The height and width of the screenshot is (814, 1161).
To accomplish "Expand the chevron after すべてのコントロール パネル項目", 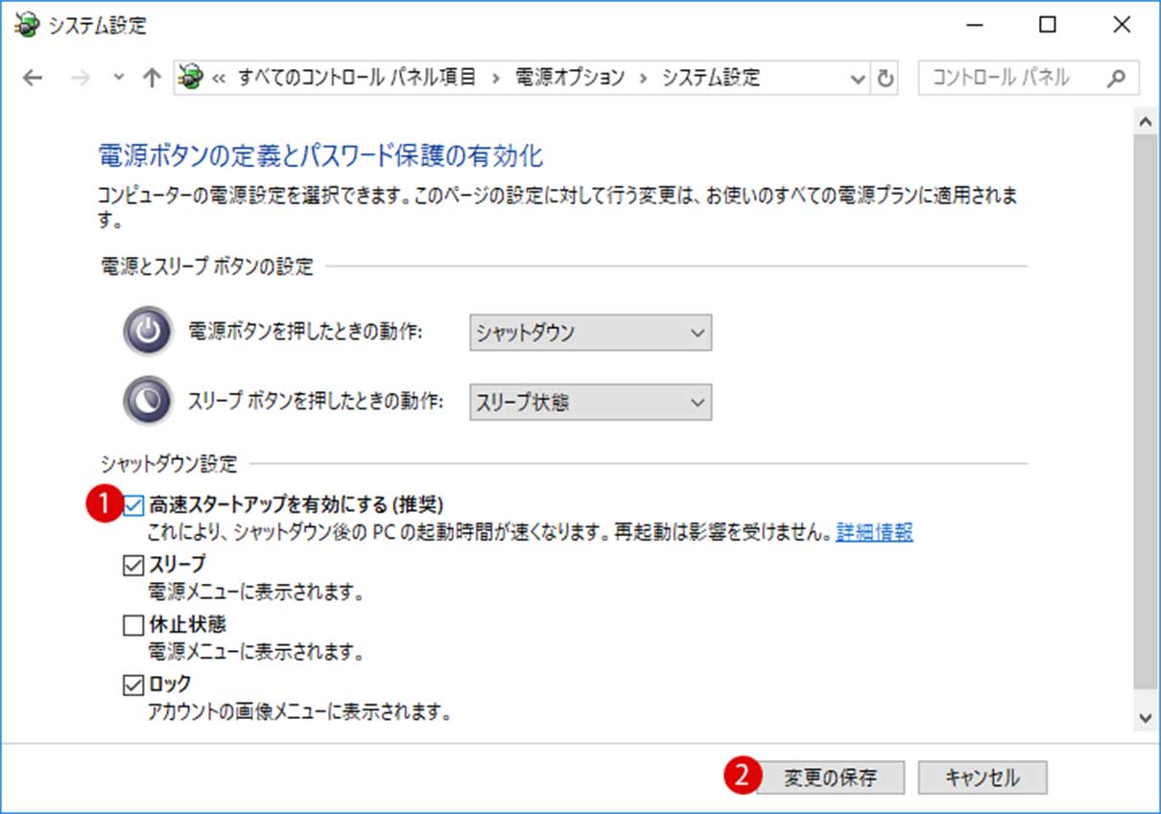I will pyautogui.click(x=496, y=79).
